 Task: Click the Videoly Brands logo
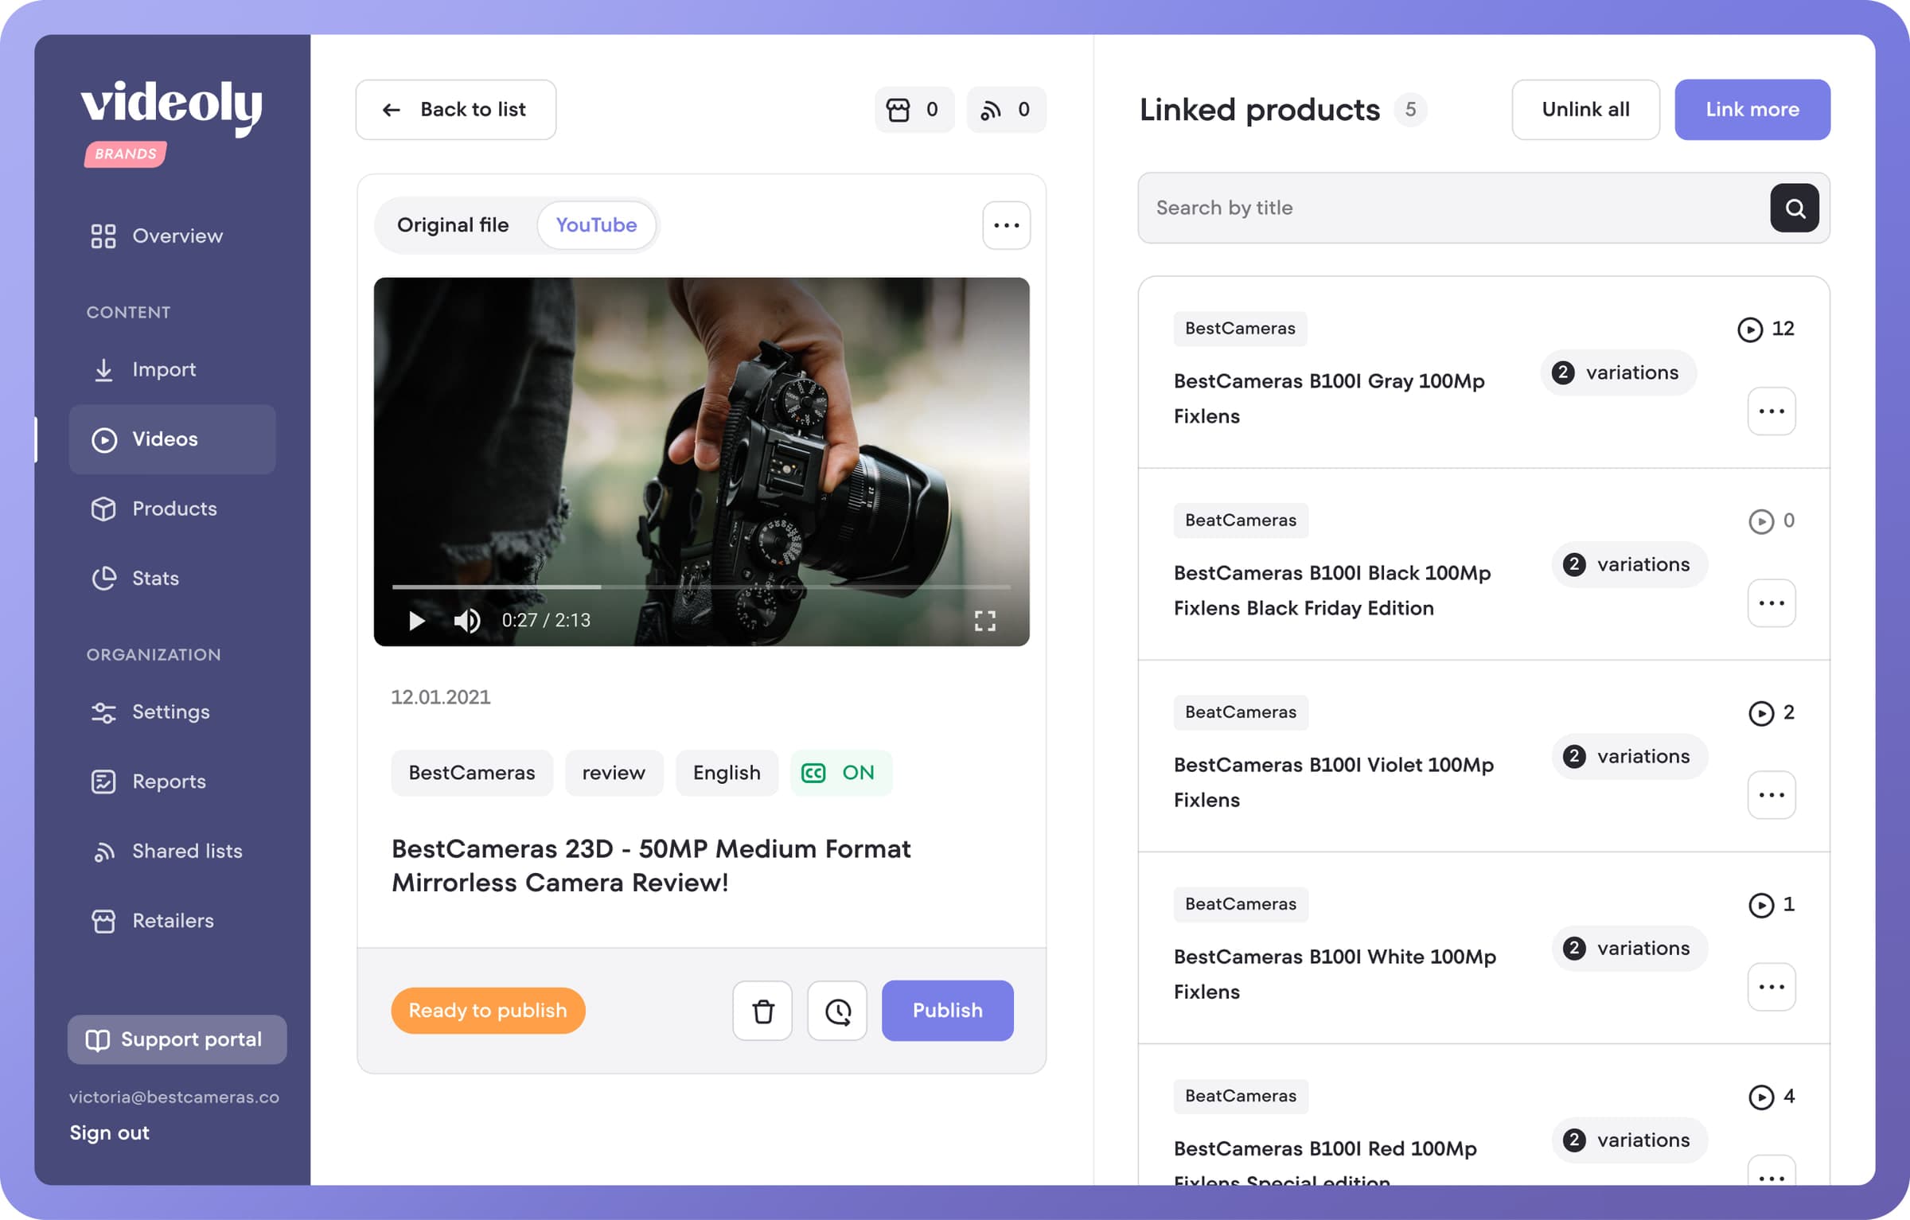pyautogui.click(x=171, y=123)
